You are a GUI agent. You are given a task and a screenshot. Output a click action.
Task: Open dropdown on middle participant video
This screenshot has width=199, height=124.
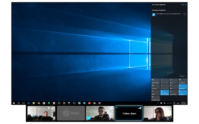[x=88, y=108]
